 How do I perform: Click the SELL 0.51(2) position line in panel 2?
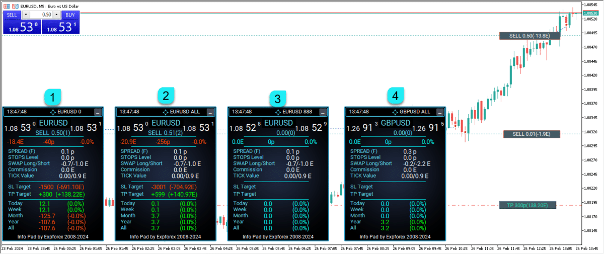pos(165,133)
